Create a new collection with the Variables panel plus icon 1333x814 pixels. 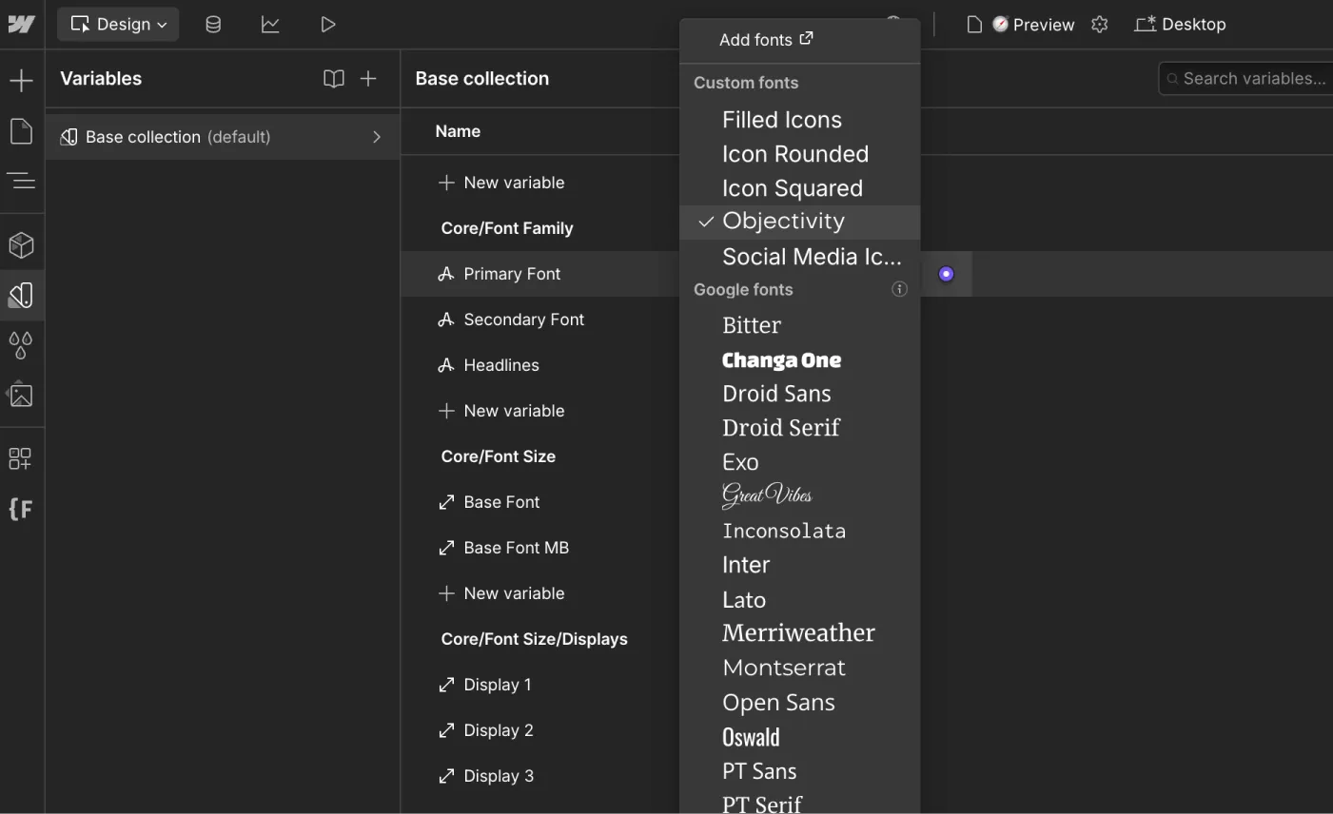click(369, 79)
